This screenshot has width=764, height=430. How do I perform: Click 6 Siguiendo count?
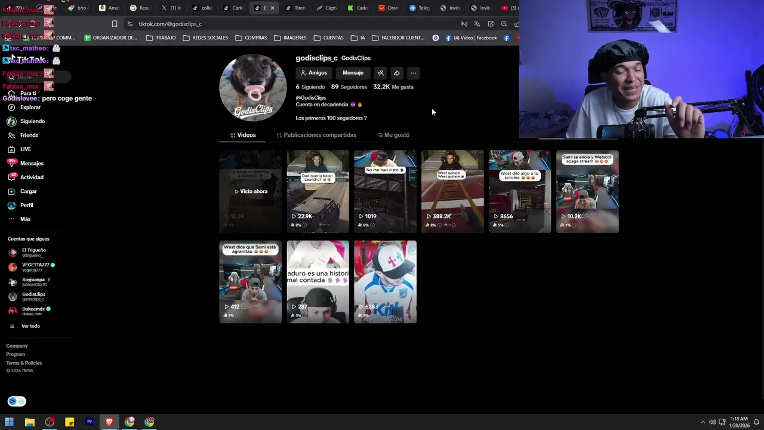click(310, 87)
